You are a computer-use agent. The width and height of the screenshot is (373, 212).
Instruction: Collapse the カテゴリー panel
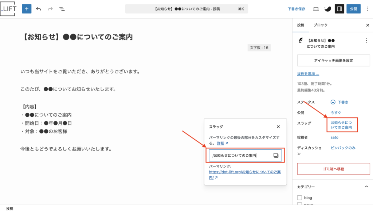(366, 187)
